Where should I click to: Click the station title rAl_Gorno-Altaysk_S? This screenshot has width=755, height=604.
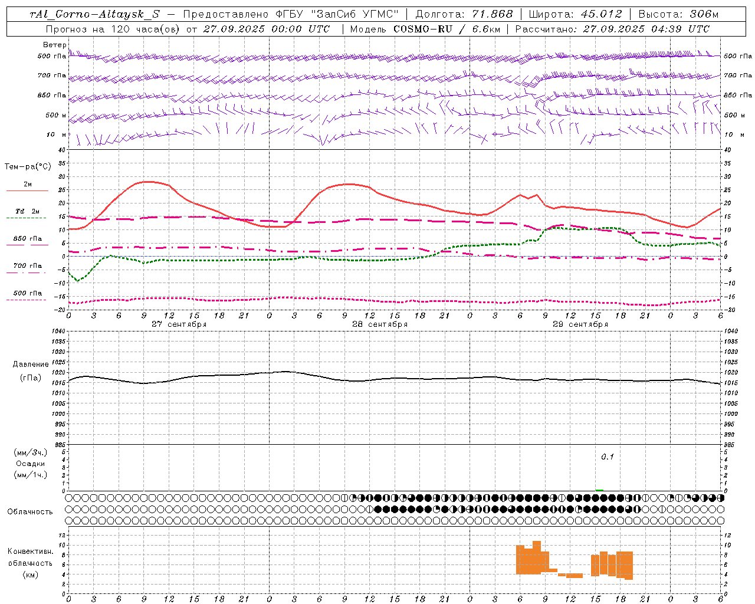pos(94,14)
